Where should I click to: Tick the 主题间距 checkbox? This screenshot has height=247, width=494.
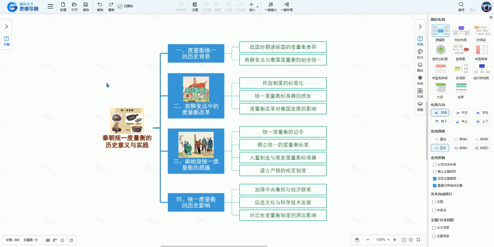click(434, 236)
